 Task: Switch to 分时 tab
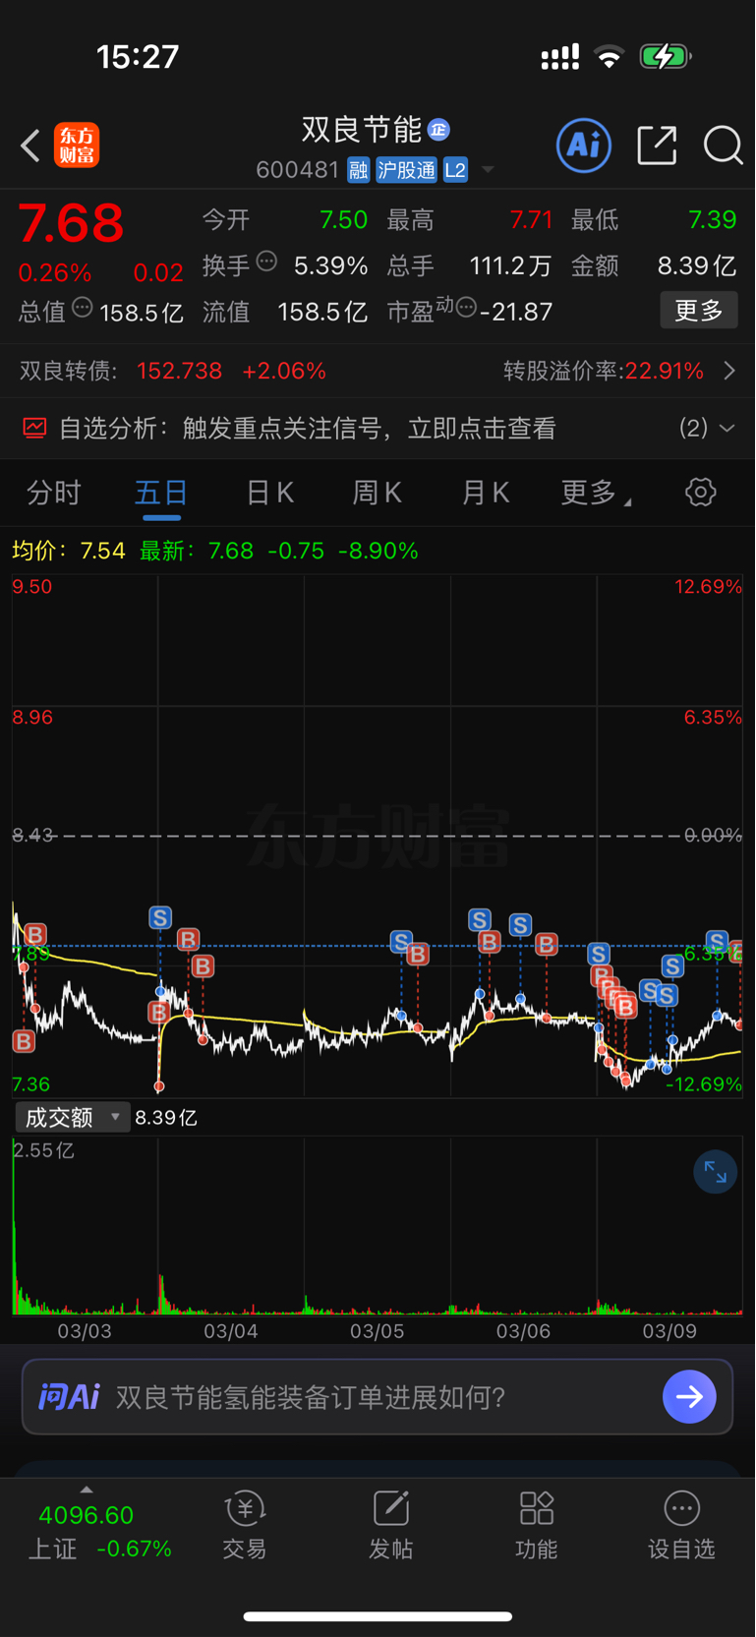pos(54,493)
